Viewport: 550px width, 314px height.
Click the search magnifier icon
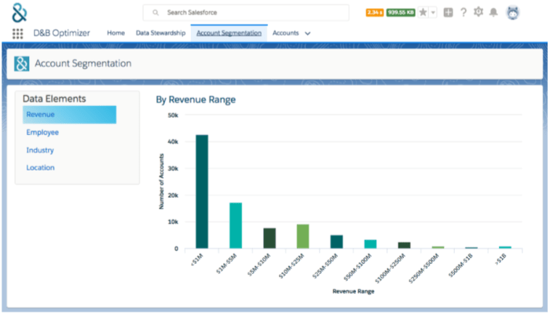(156, 13)
